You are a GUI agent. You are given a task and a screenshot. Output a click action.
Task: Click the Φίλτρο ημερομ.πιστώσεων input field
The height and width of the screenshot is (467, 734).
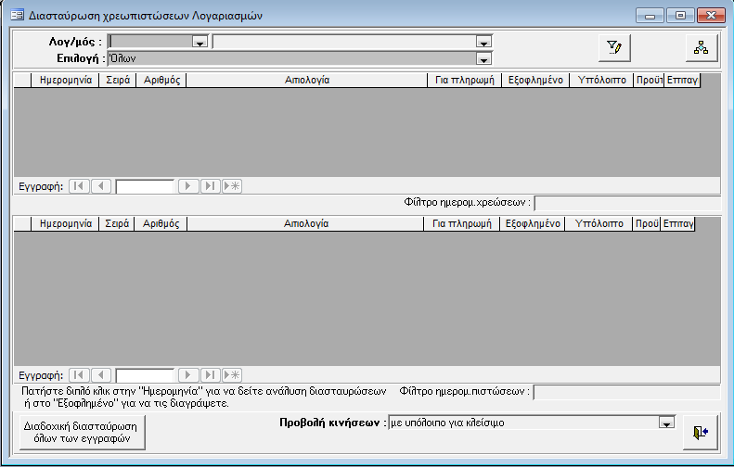tap(627, 392)
